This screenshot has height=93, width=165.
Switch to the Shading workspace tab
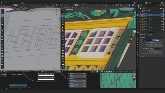pyautogui.click(x=51, y=3)
